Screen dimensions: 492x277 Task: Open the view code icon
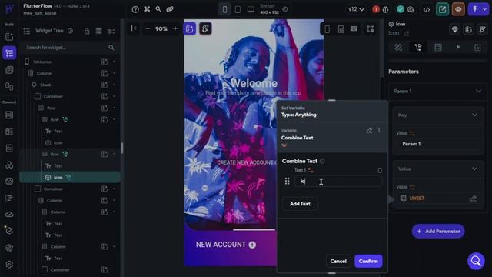click(427, 9)
